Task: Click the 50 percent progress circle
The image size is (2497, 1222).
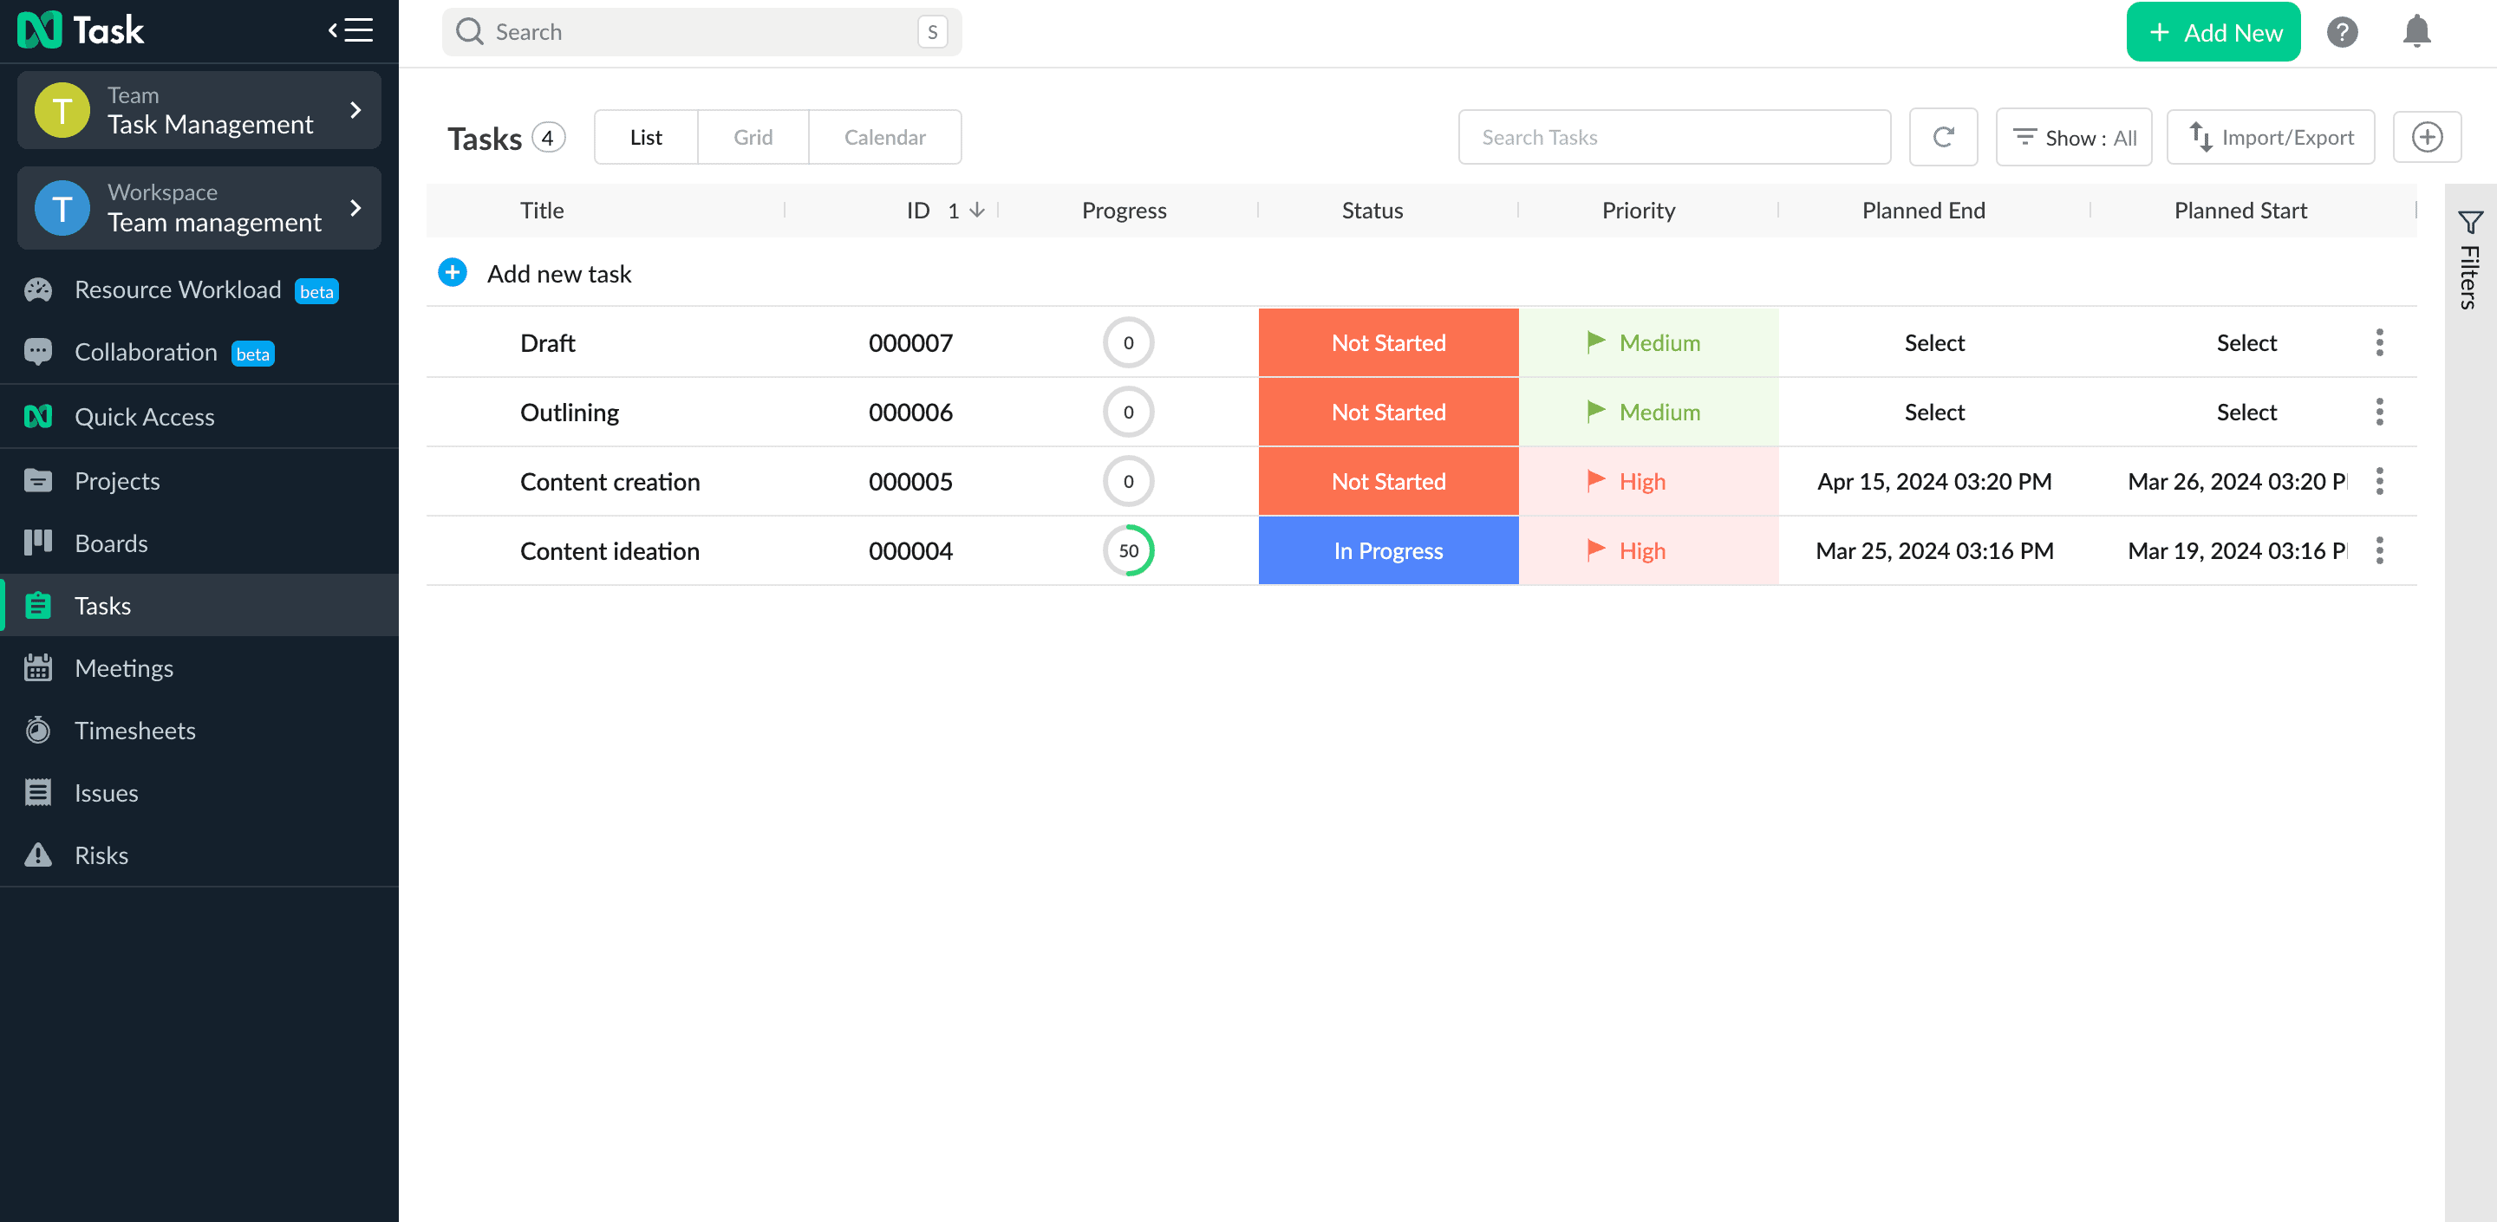Action: point(1128,550)
